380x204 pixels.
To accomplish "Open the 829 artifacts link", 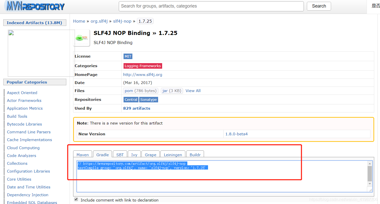I will pos(137,108).
